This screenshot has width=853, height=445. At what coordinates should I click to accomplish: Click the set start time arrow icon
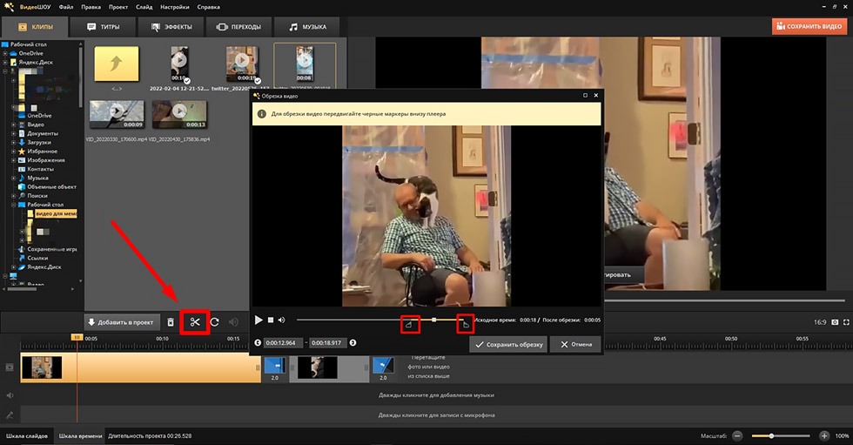pos(258,343)
